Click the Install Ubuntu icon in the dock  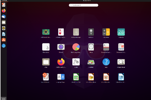point(4,5)
